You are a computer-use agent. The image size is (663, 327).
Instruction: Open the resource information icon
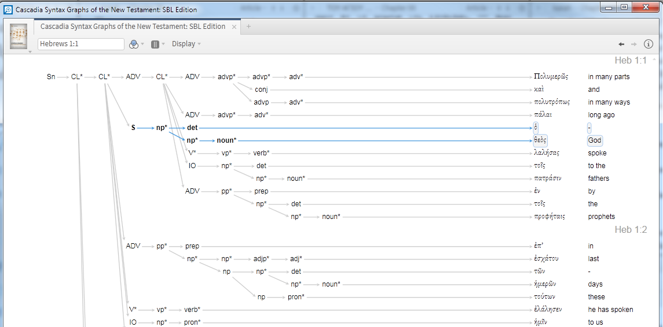click(x=648, y=44)
